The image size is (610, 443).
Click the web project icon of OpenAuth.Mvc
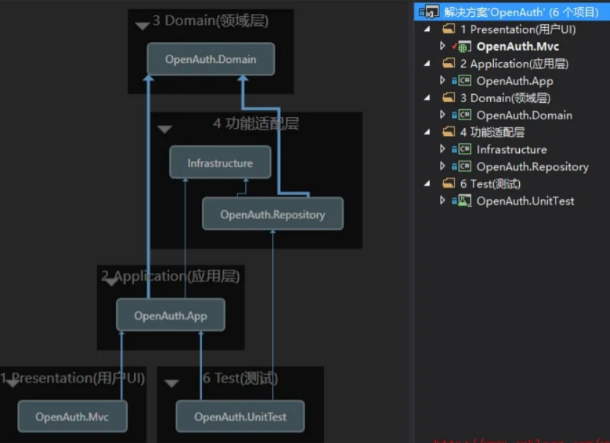pos(463,47)
